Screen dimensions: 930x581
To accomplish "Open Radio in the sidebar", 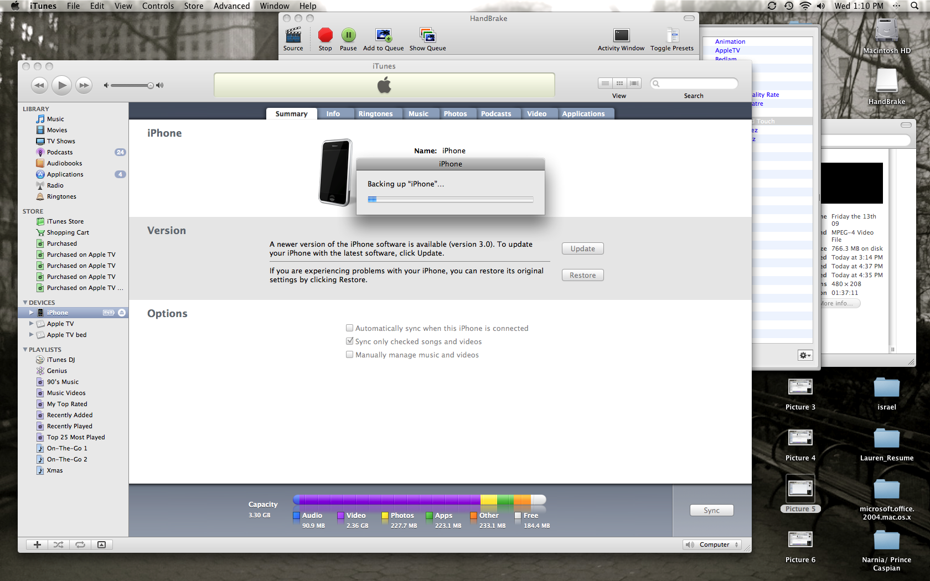I will coord(55,185).
